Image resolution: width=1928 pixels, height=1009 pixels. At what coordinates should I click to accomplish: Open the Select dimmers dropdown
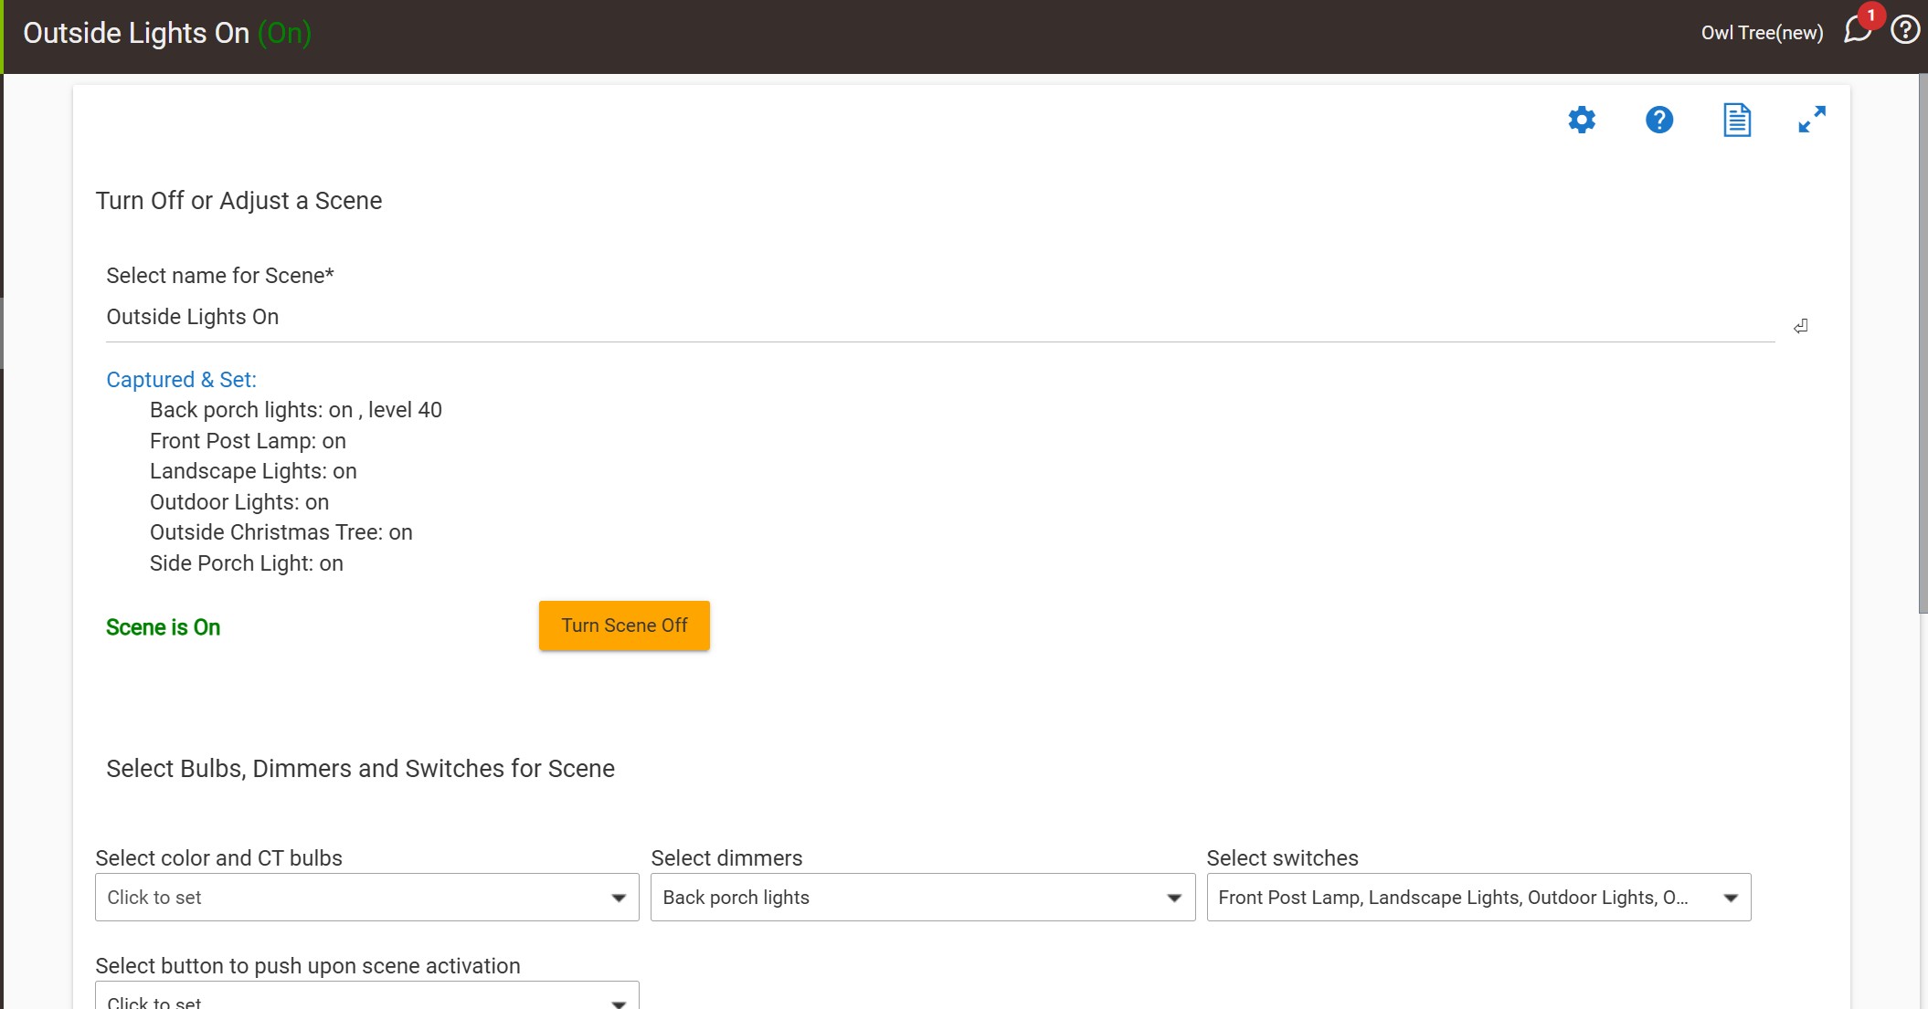tap(922, 898)
